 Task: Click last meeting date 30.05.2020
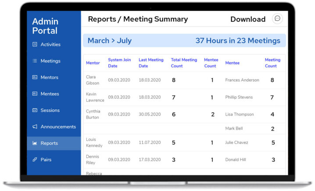tap(150, 115)
